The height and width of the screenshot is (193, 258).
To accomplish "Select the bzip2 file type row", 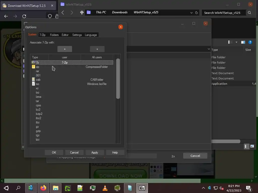I will [x=72, y=114].
